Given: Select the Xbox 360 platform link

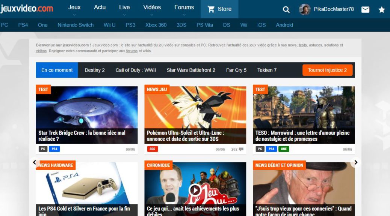Looking at the screenshot, I should (x=156, y=25).
